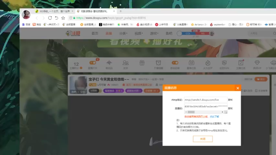Viewport: 276px width, 155px height.
Task: Switch to the 360导航 tab
Action: click(54, 11)
